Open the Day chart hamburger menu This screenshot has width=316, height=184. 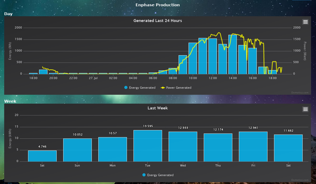305,22
